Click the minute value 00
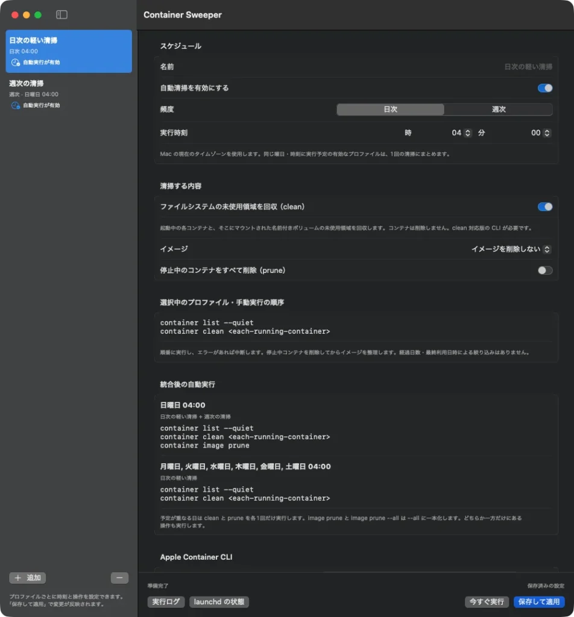This screenshot has height=617, width=574. [535, 133]
